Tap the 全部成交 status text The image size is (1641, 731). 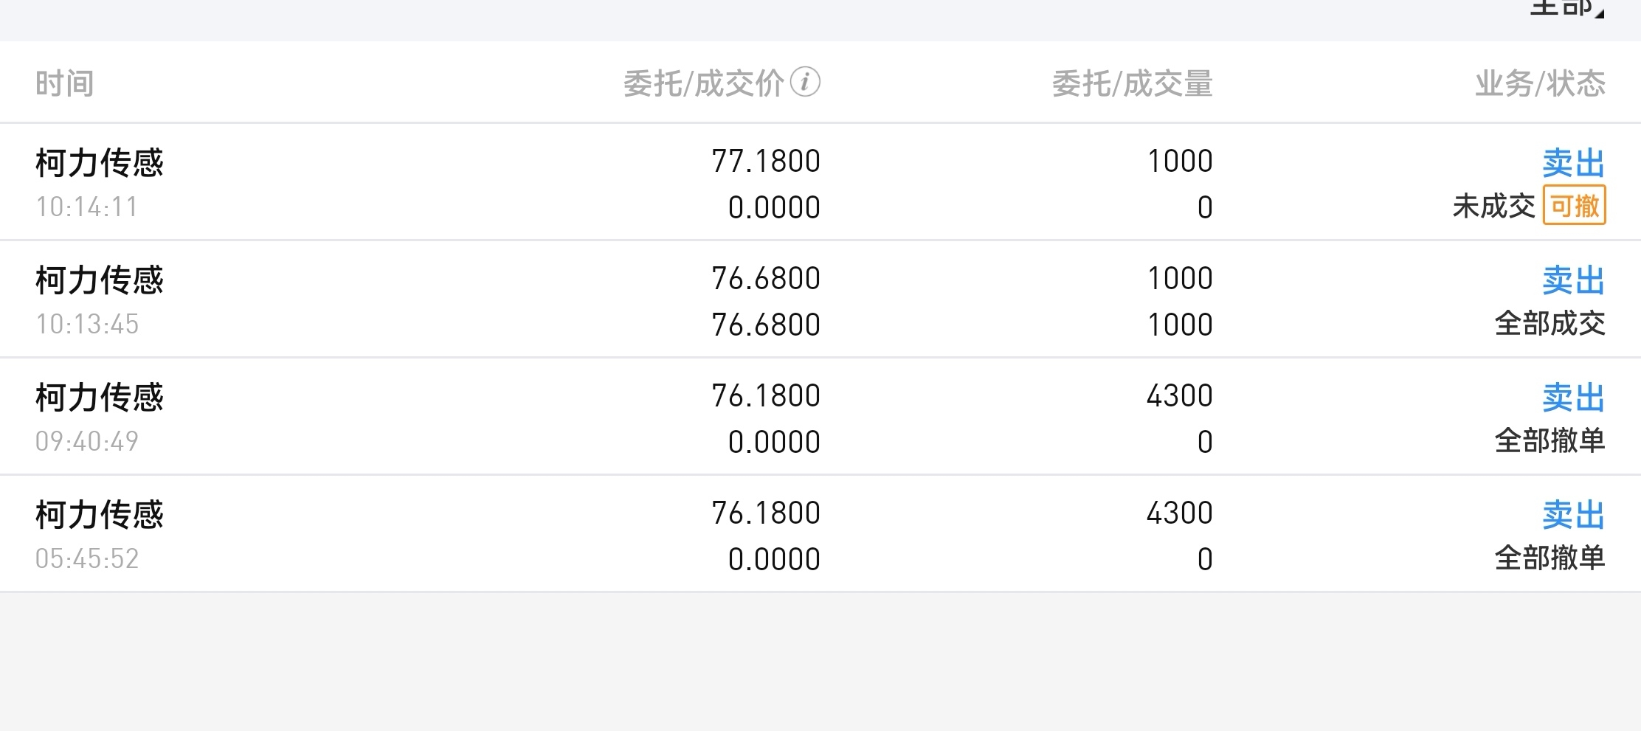coord(1550,323)
